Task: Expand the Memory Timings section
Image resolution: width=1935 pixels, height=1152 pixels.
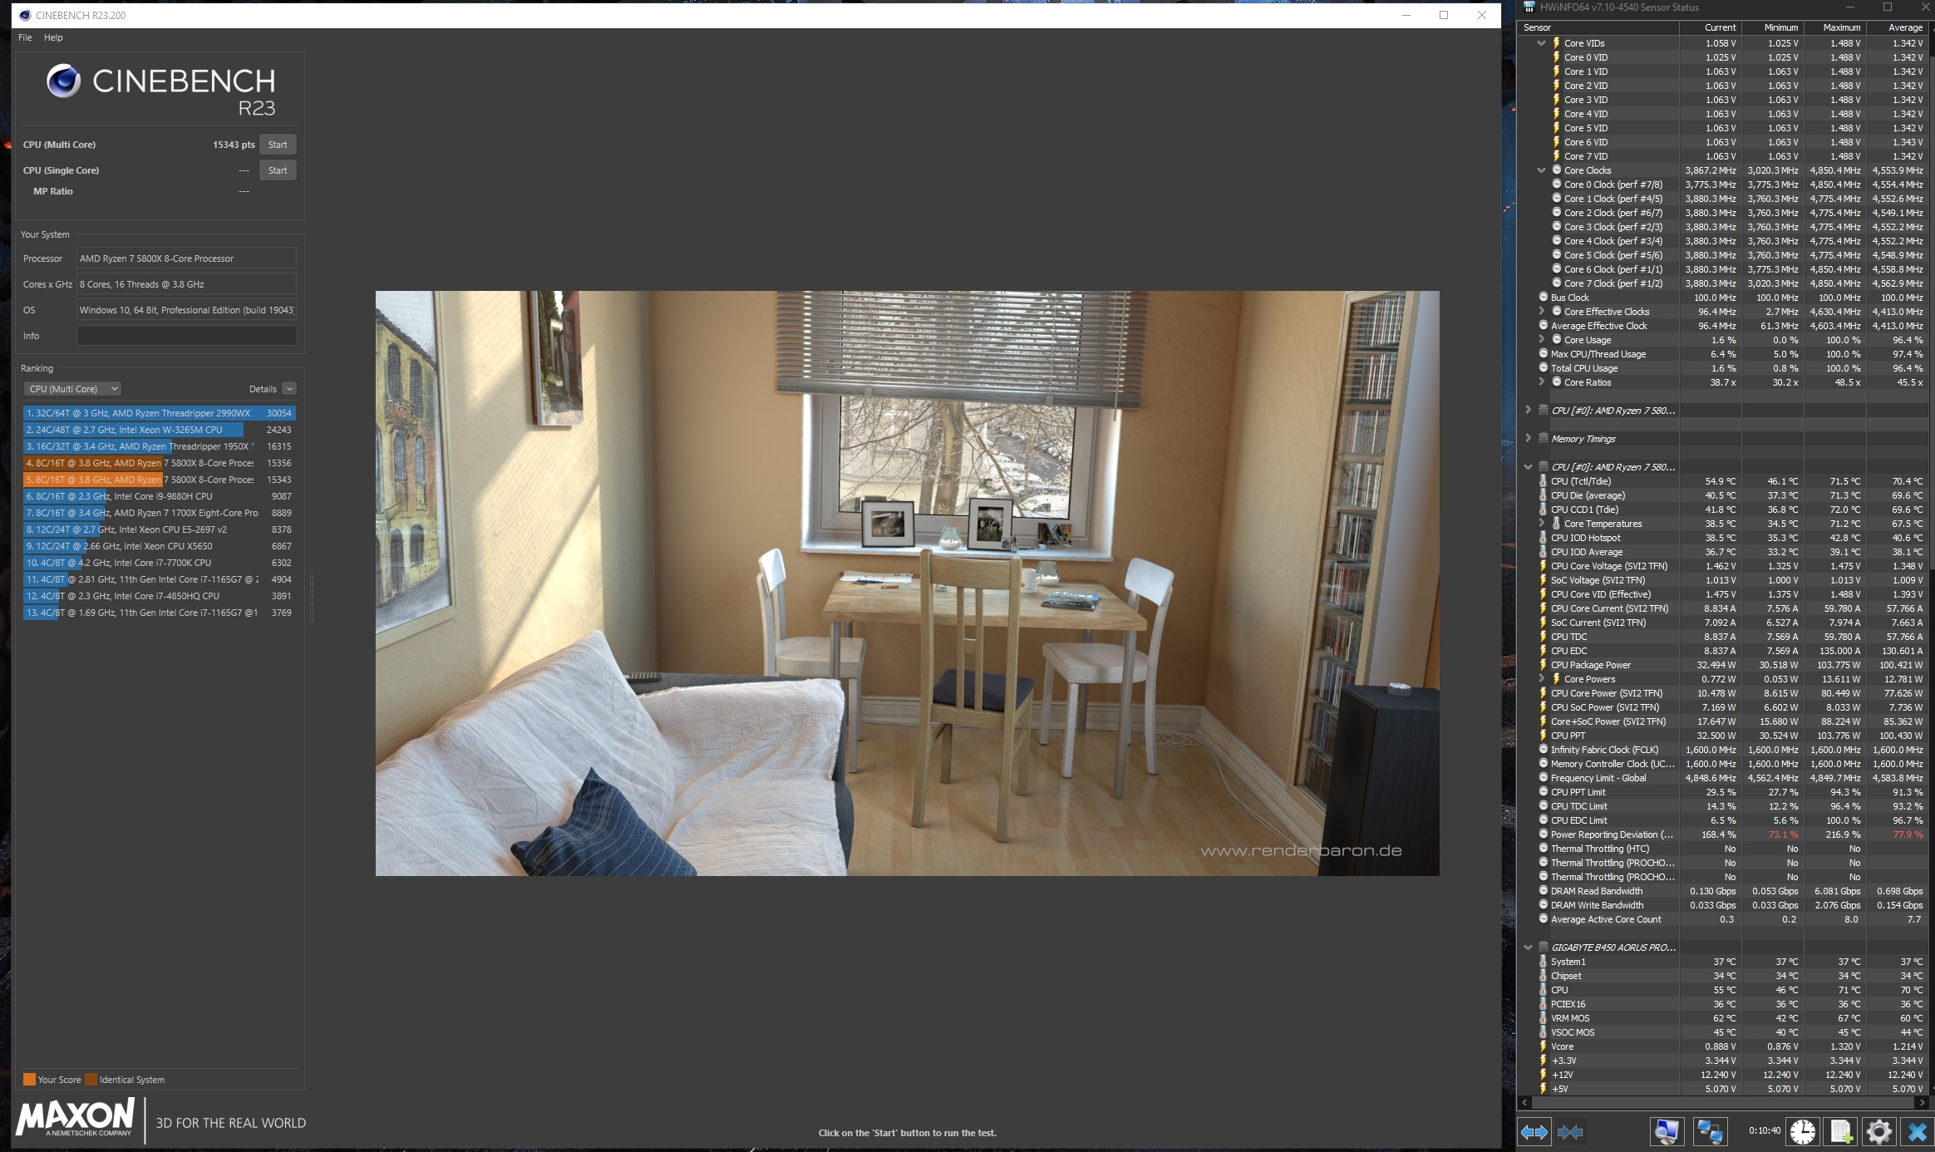Action: click(x=1528, y=438)
